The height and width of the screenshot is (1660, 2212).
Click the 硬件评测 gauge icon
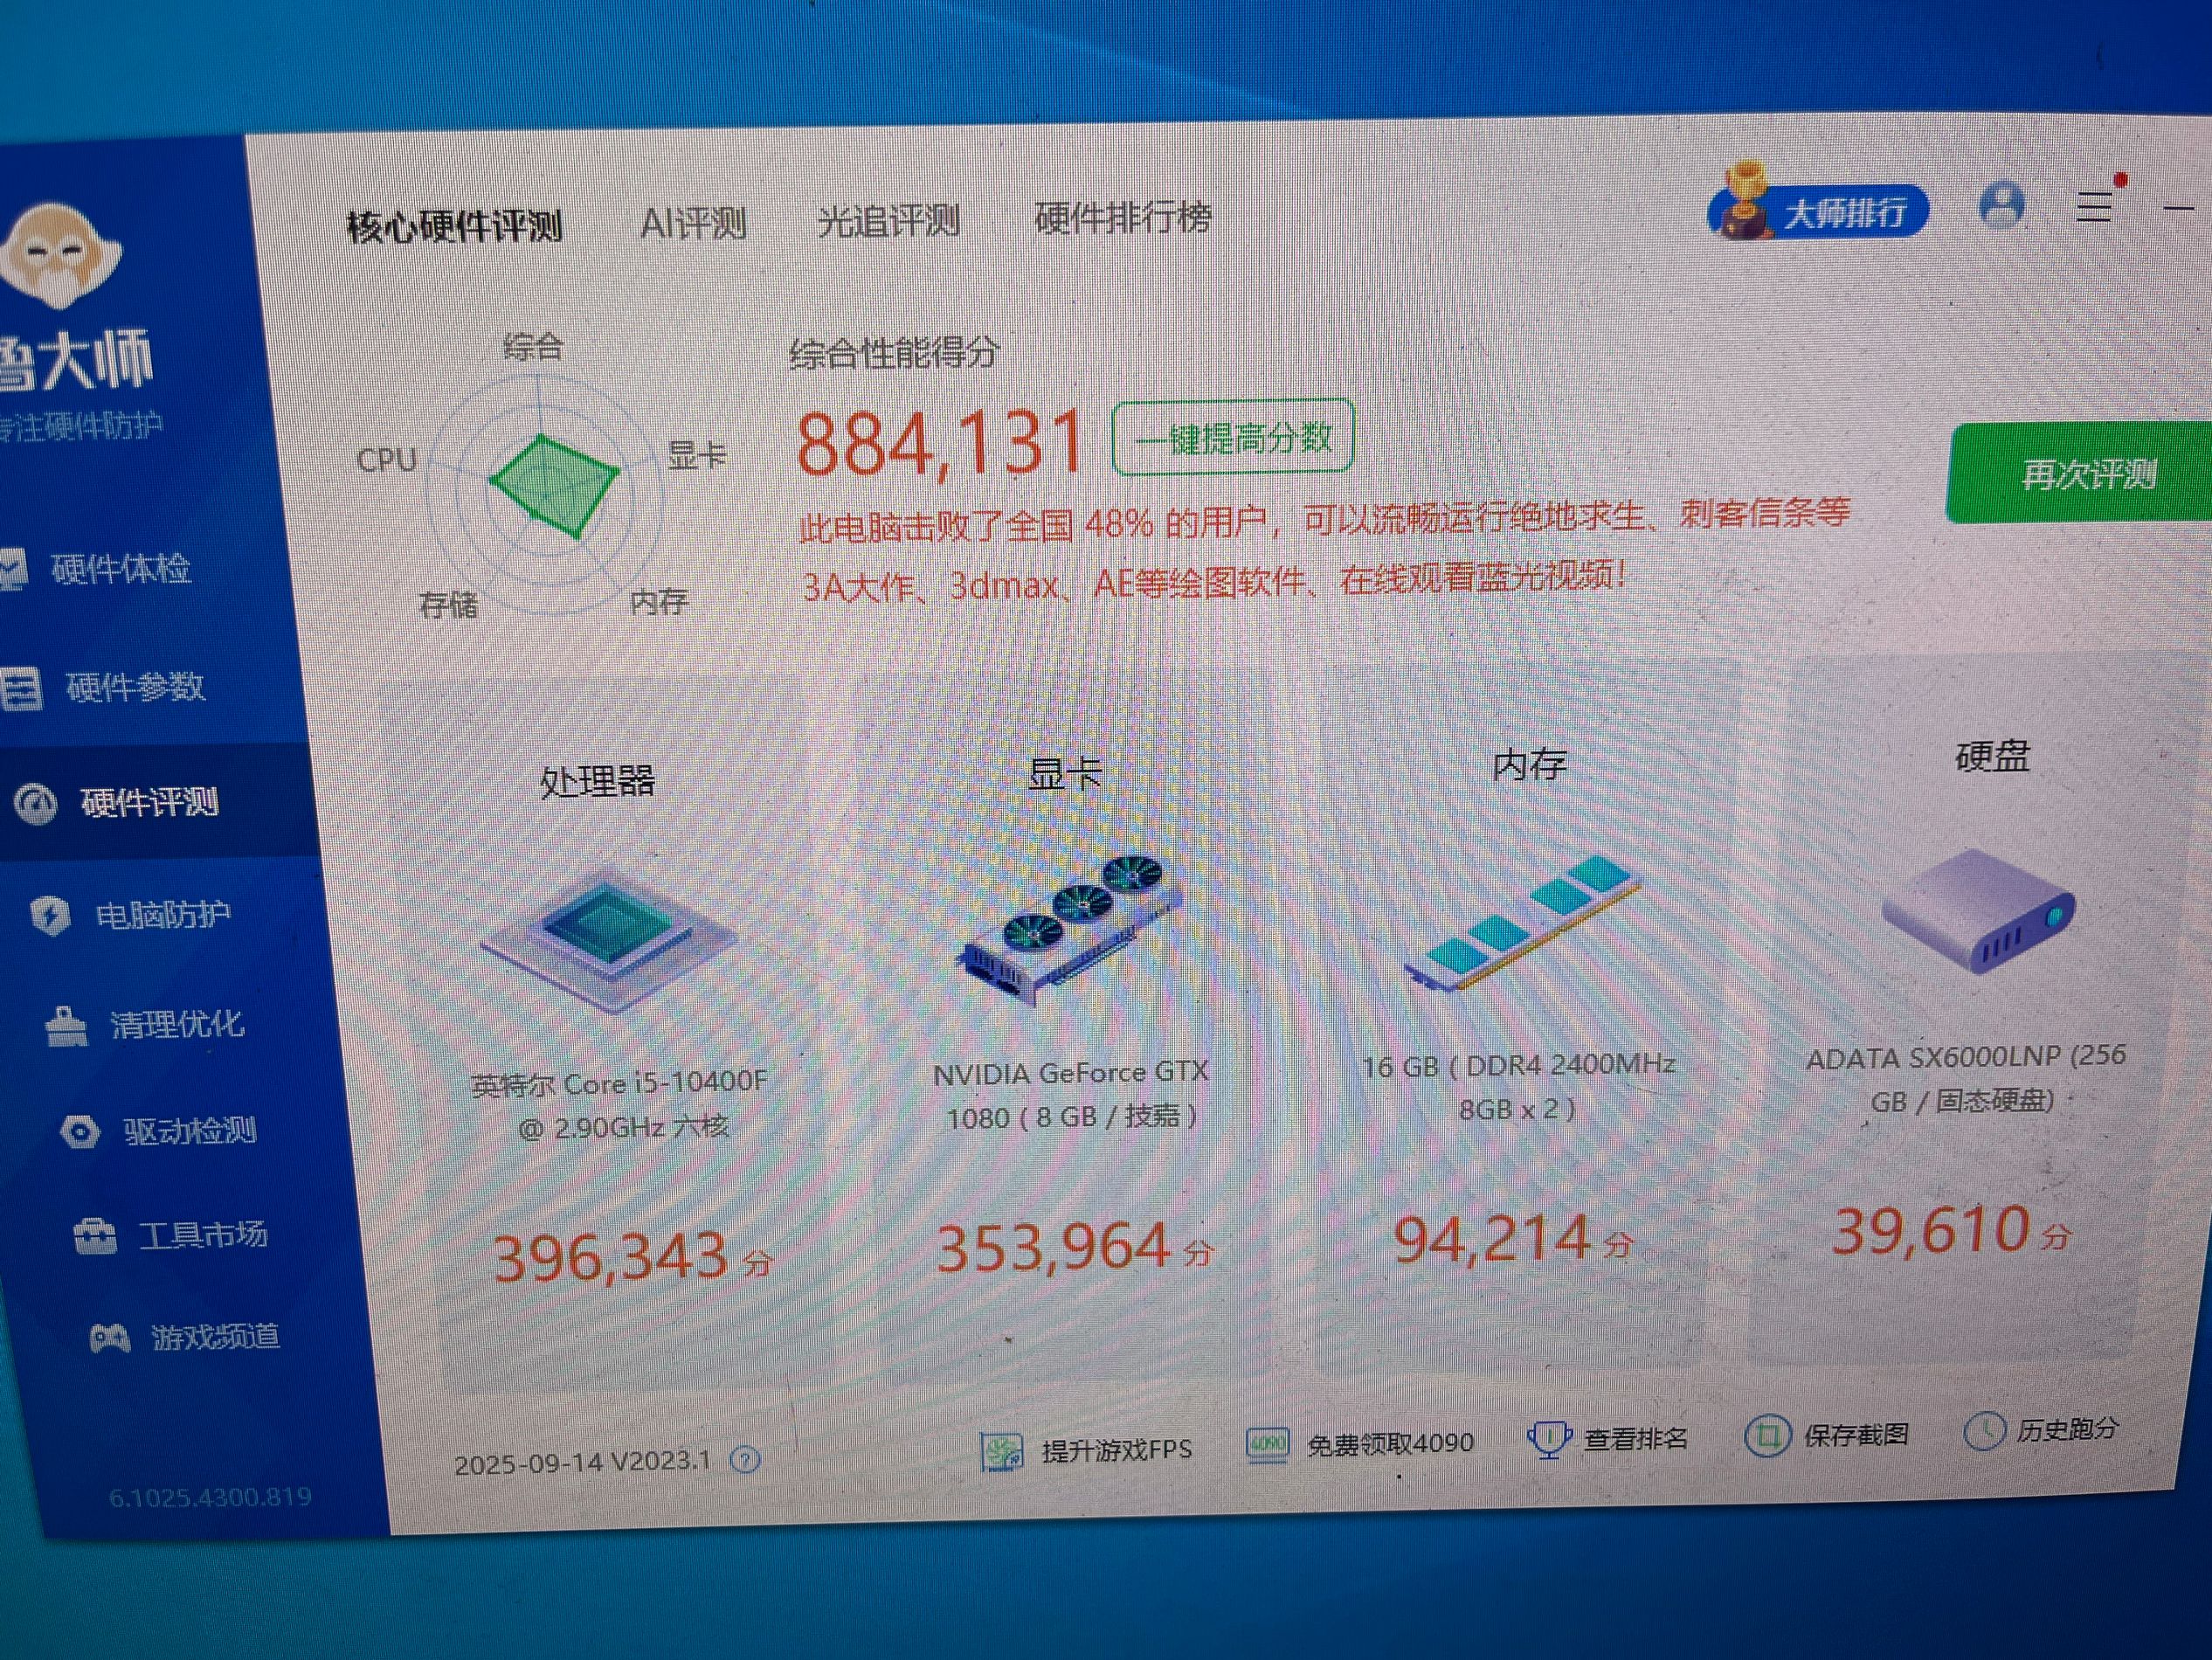(36, 803)
